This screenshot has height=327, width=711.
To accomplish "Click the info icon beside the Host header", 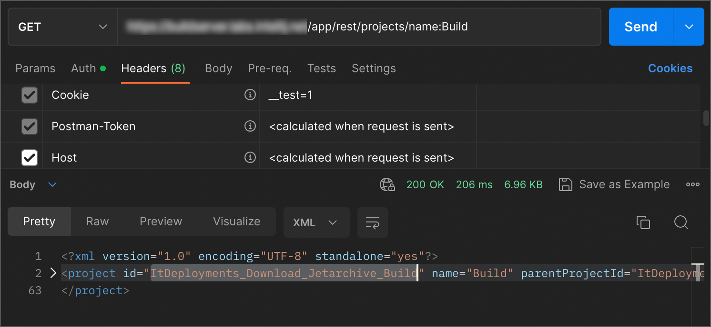I will tap(250, 157).
